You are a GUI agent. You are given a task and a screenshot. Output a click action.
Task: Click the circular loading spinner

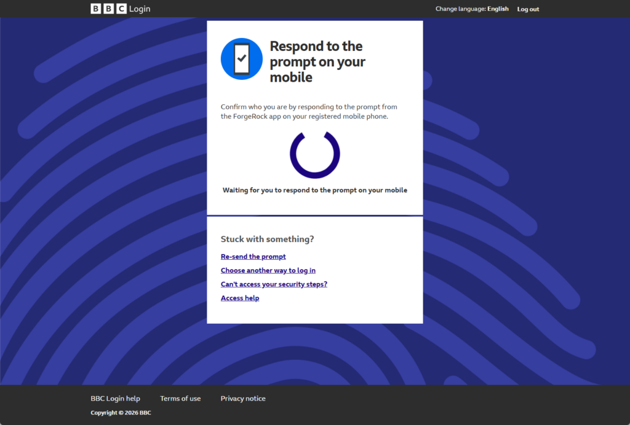315,155
